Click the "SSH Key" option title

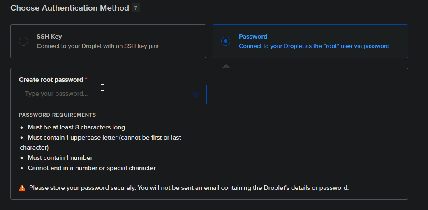[x=49, y=37]
